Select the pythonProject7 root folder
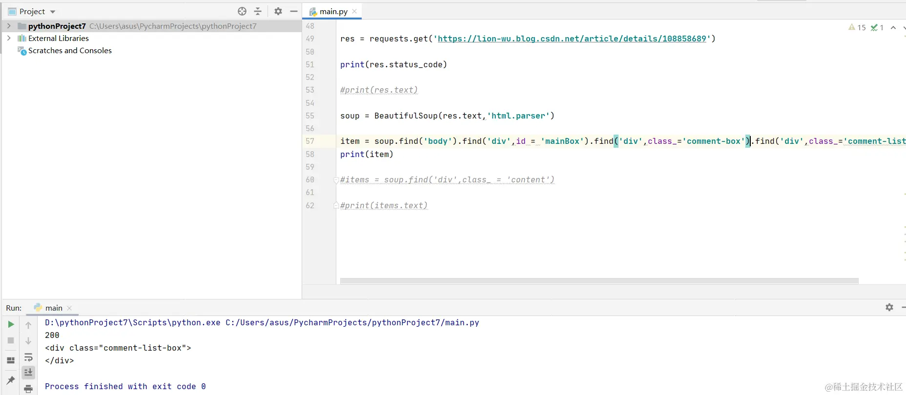Viewport: 906px width, 395px height. 57,26
